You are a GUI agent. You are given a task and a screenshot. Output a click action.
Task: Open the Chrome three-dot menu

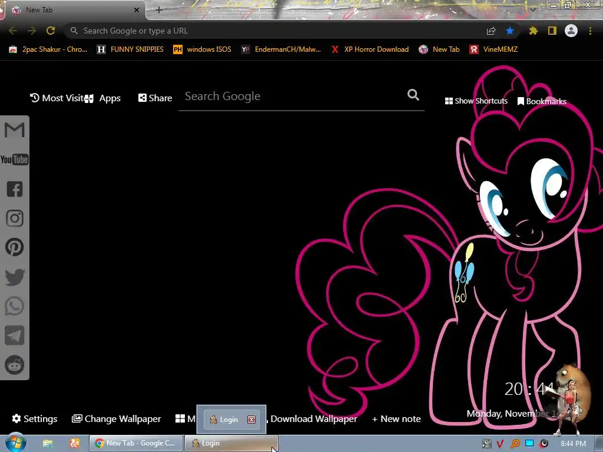[590, 31]
